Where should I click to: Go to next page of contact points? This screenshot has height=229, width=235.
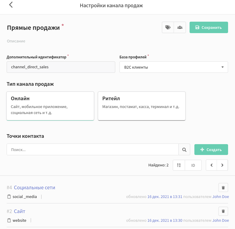(222, 165)
